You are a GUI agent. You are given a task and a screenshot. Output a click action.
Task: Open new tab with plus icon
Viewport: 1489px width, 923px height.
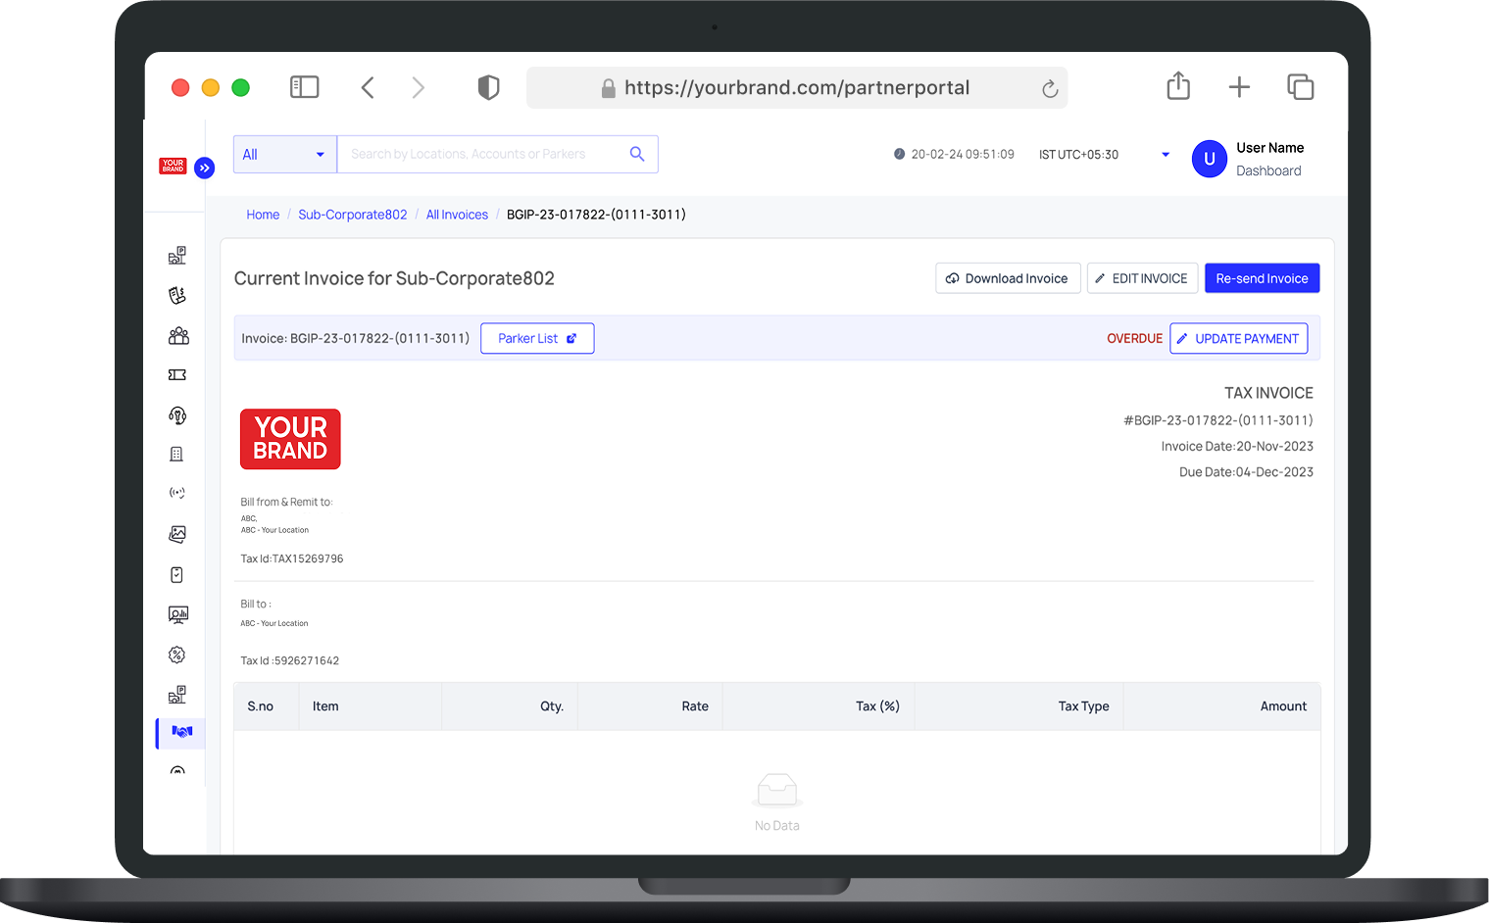(x=1239, y=87)
